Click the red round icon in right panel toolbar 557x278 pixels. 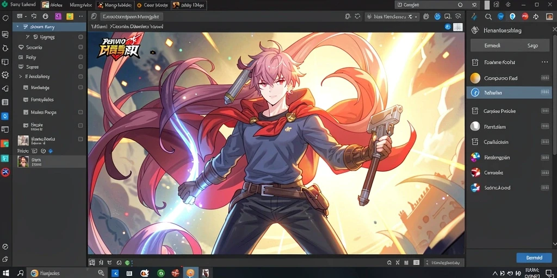(x=524, y=17)
